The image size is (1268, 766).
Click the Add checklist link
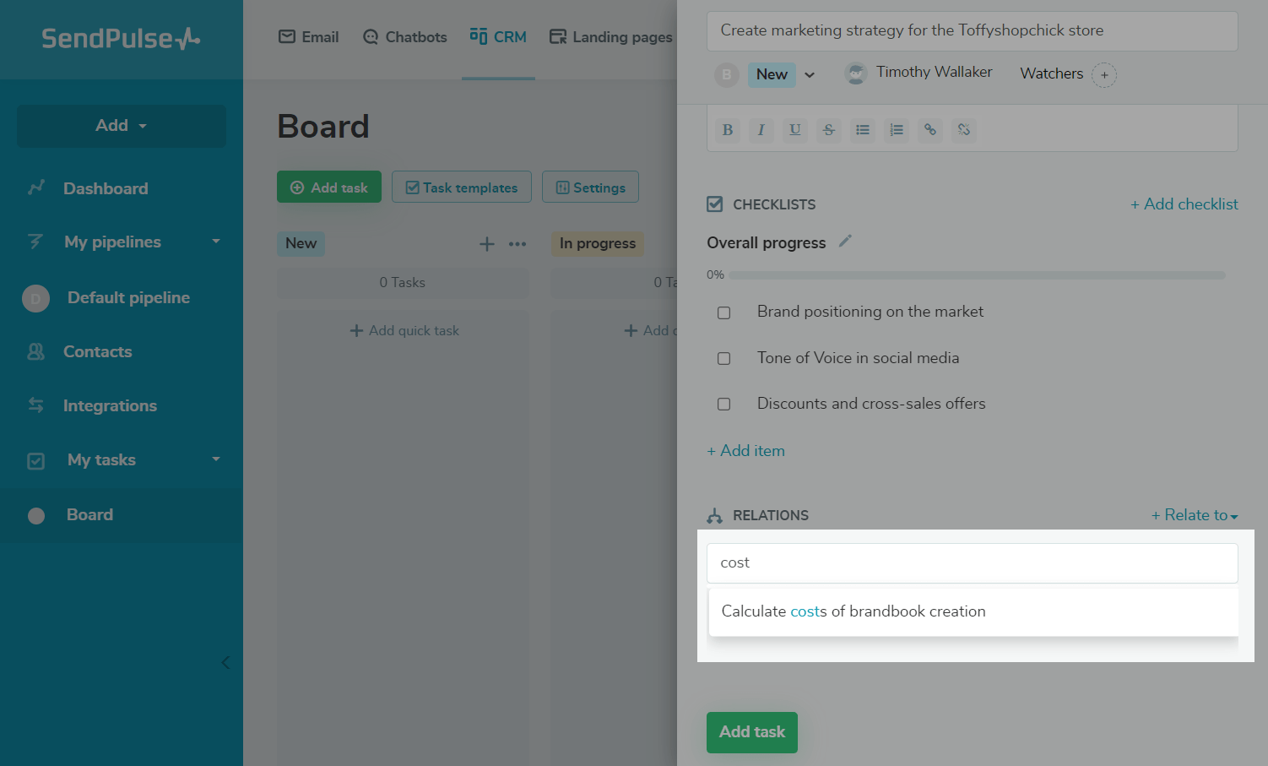coord(1184,204)
